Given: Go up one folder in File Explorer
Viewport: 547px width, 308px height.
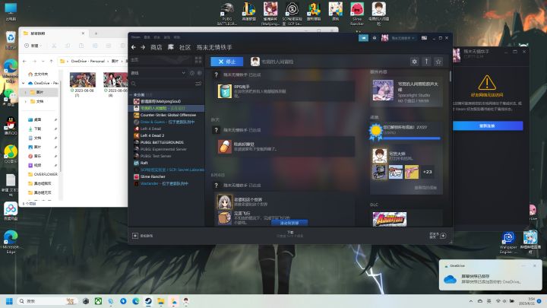Looking at the screenshot, I should tap(52, 61).
